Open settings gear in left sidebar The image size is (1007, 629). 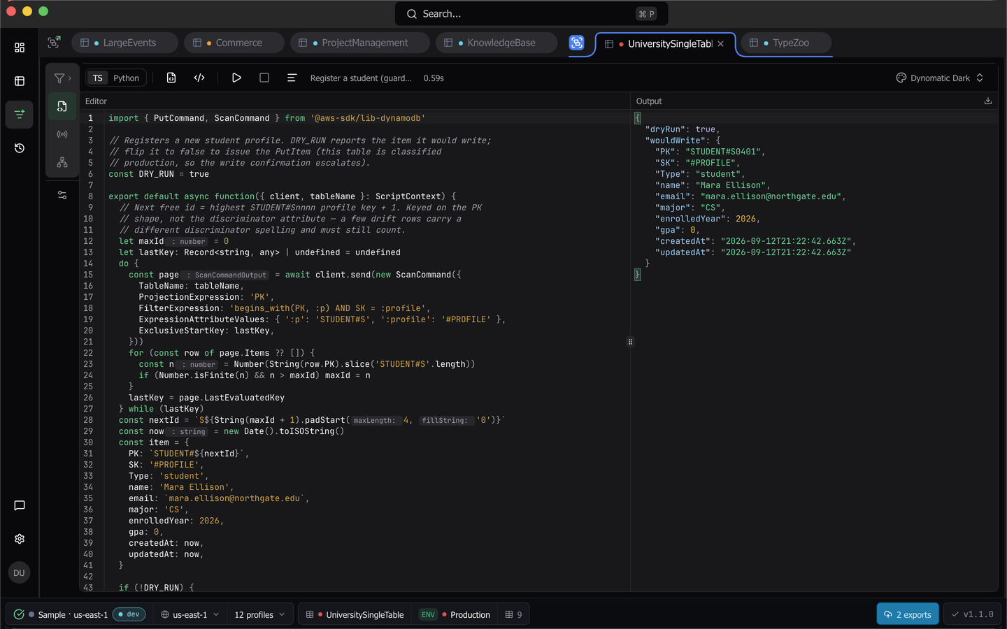pyautogui.click(x=20, y=539)
